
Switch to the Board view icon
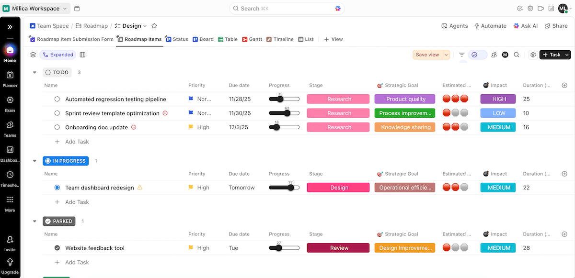coord(203,39)
